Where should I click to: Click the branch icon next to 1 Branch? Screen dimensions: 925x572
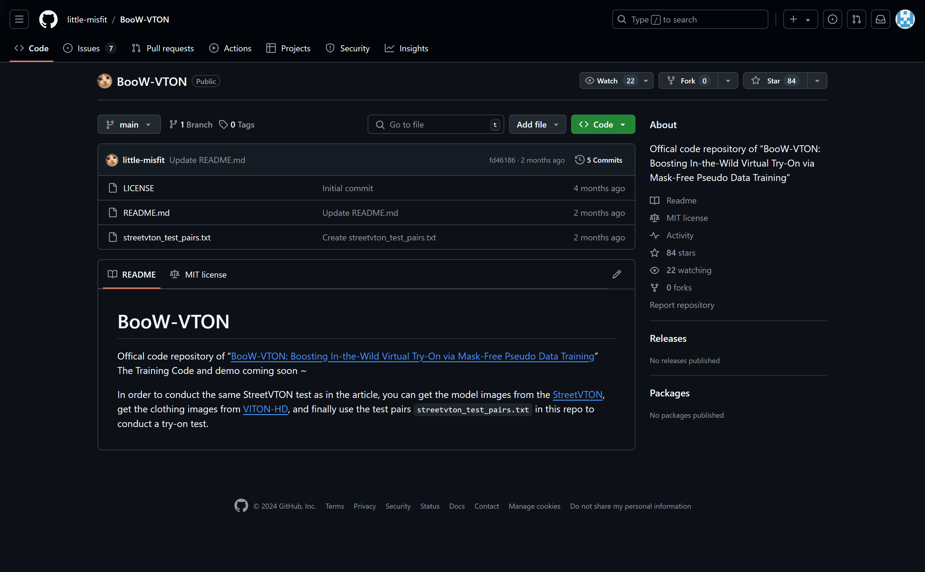[173, 125]
